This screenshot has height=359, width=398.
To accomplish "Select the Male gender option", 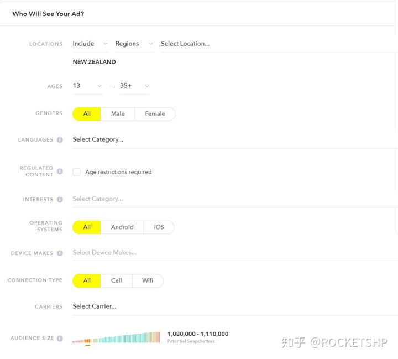I will point(118,114).
